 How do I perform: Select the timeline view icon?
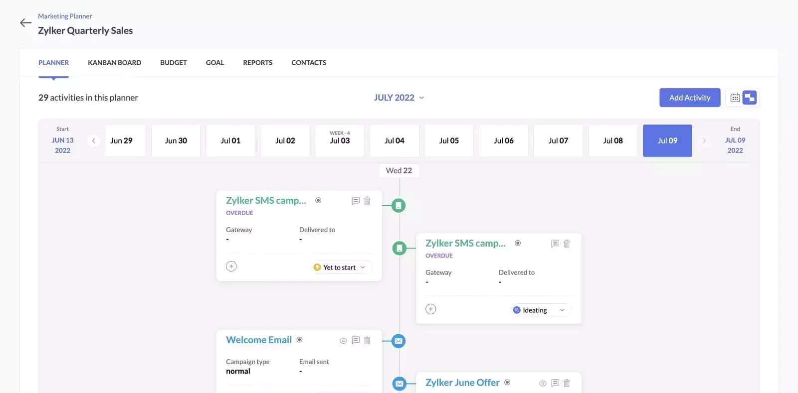click(749, 98)
